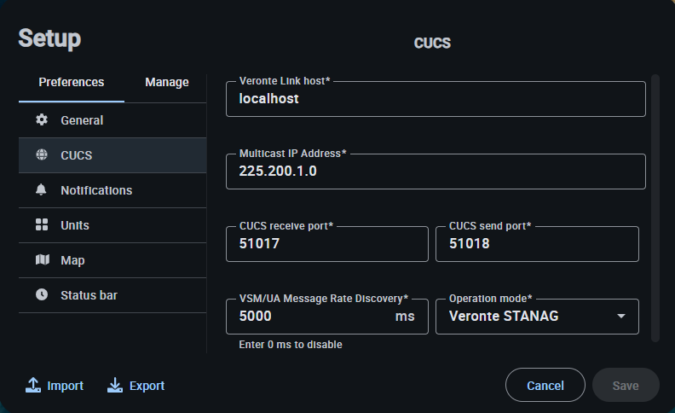Click the CUCS send port field
The width and height of the screenshot is (675, 413).
click(537, 244)
